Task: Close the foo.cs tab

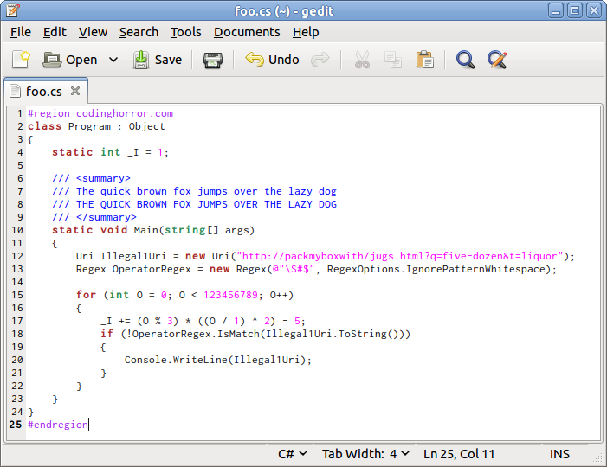Action: (75, 91)
